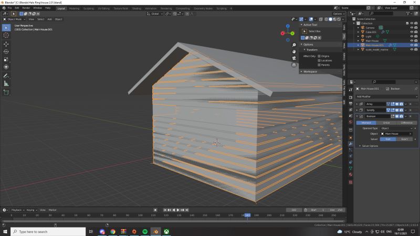The image size is (420, 236).
Task: Toggle X-ray mode in viewport header
Action: pyautogui.click(x=321, y=19)
